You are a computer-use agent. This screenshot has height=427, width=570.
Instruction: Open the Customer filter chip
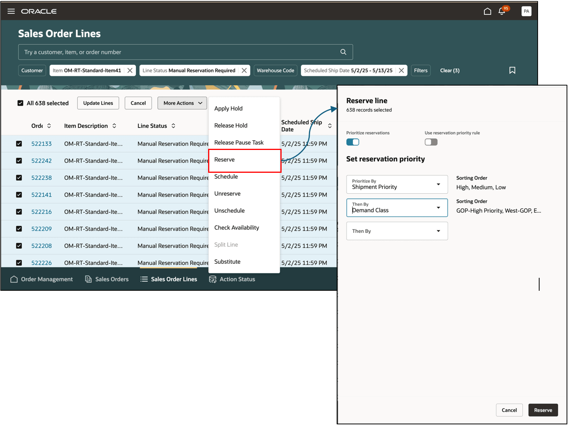[x=32, y=70]
